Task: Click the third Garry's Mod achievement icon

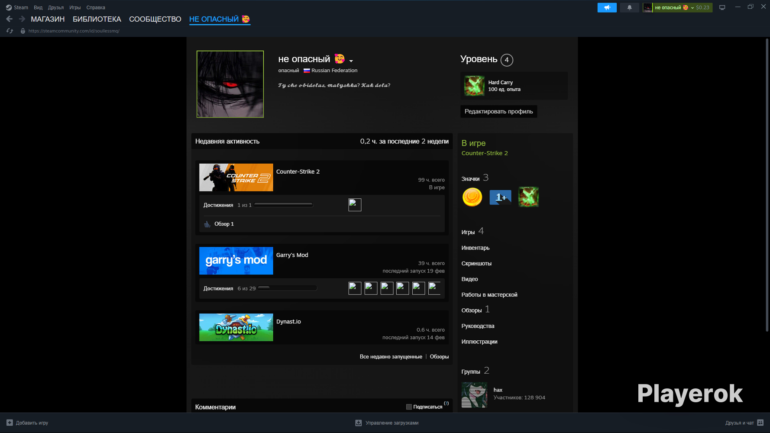Action: pyautogui.click(x=387, y=288)
